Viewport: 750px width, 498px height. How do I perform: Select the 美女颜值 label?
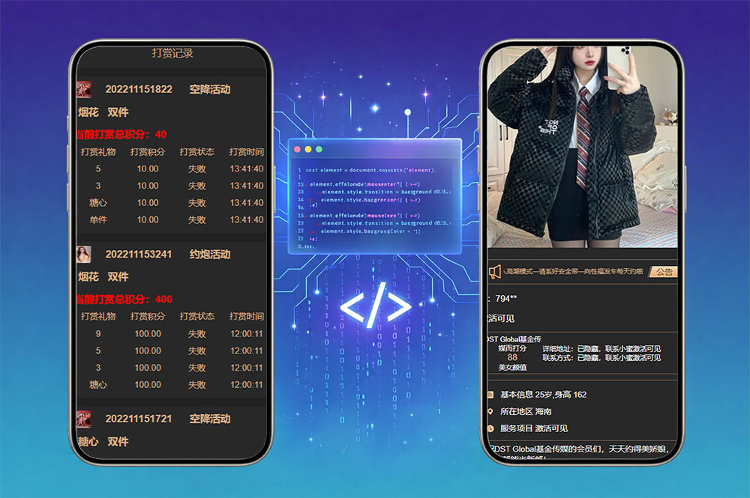tap(512, 367)
